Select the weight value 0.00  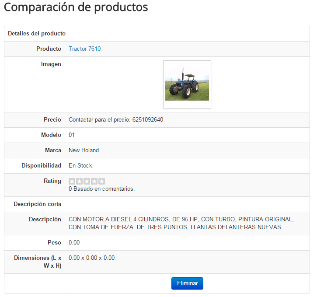tap(74, 242)
